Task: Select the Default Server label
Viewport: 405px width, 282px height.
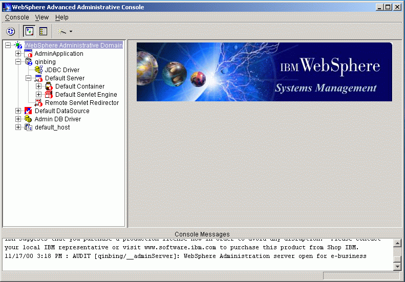Action: tap(65, 78)
